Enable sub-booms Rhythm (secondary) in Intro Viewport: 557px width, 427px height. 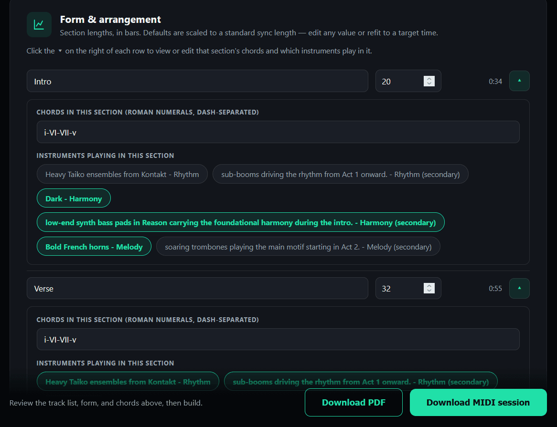click(x=340, y=174)
